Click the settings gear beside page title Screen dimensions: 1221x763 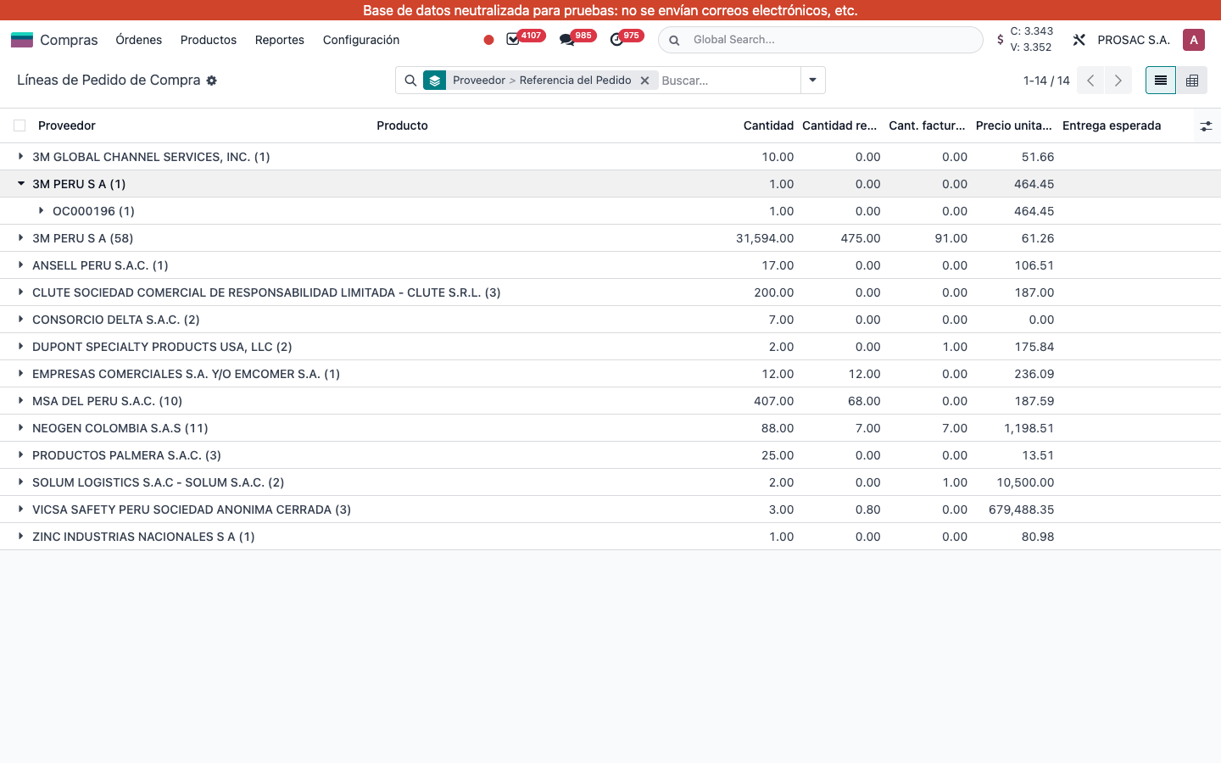pos(212,81)
